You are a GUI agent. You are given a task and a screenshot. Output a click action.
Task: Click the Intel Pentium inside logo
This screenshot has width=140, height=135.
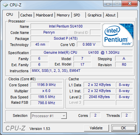pos(118,35)
